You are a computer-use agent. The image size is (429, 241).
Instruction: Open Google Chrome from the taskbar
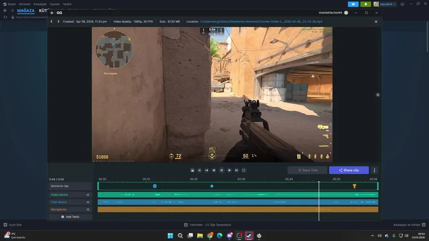coord(210,235)
